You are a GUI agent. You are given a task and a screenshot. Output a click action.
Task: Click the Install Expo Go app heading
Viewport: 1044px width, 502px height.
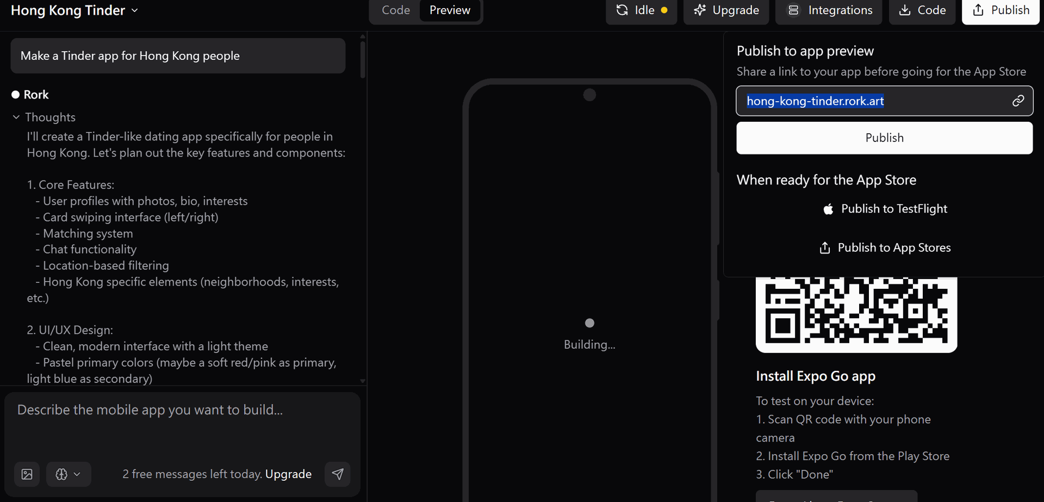click(x=816, y=376)
